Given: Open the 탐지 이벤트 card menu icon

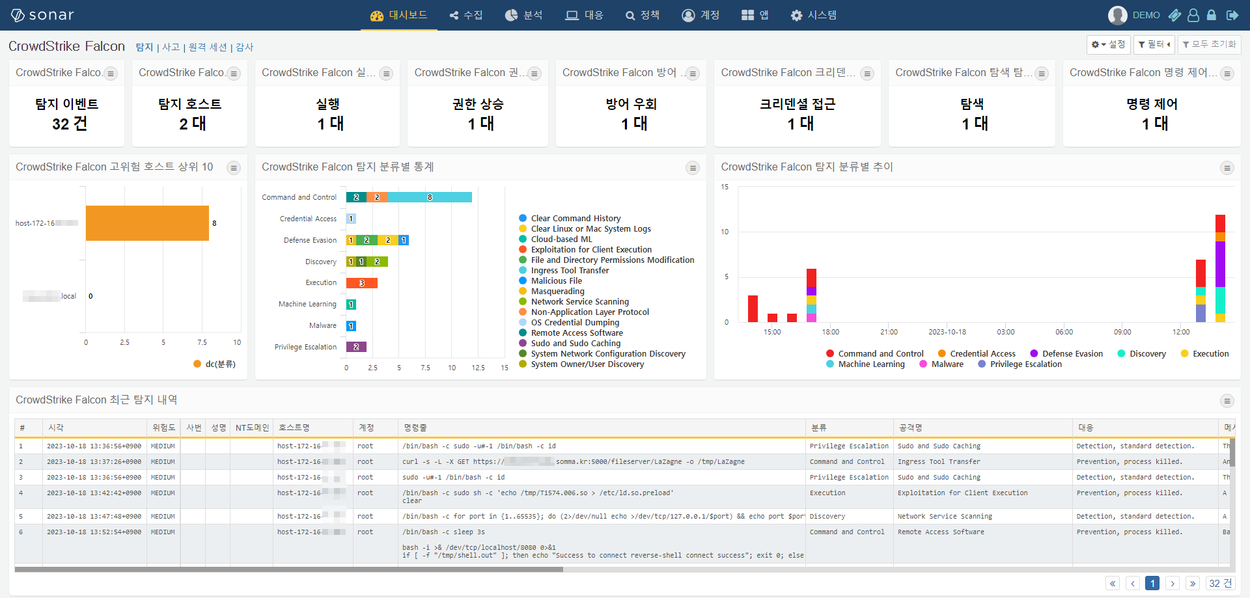Looking at the screenshot, I should 111,74.
